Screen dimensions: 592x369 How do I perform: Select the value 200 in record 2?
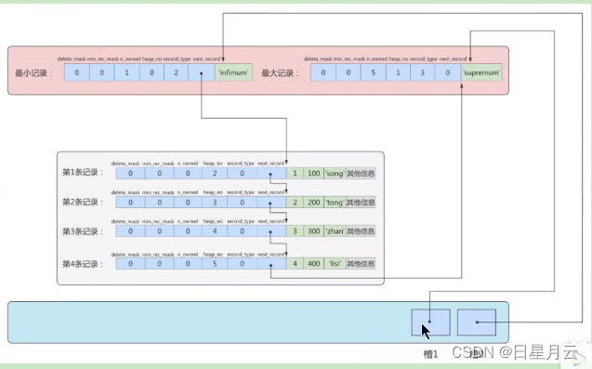[x=314, y=203]
